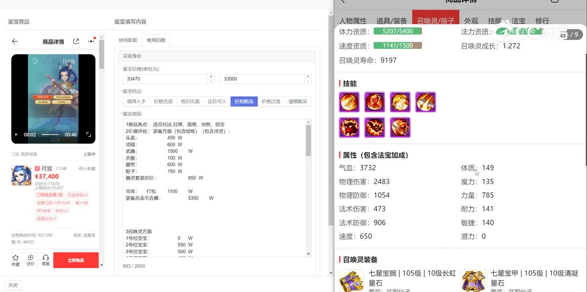This screenshot has width=587, height=292.
Task: Decrease the 33500 price with down stepper
Action: (308, 81)
